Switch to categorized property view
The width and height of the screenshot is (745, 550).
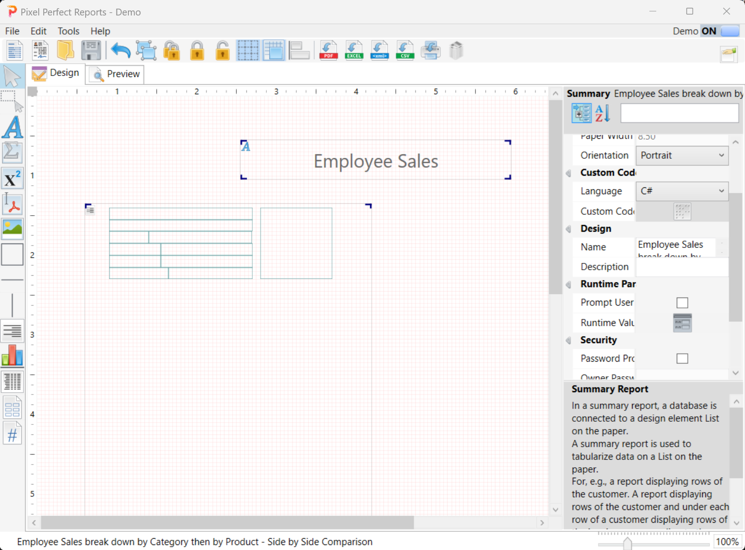point(582,113)
